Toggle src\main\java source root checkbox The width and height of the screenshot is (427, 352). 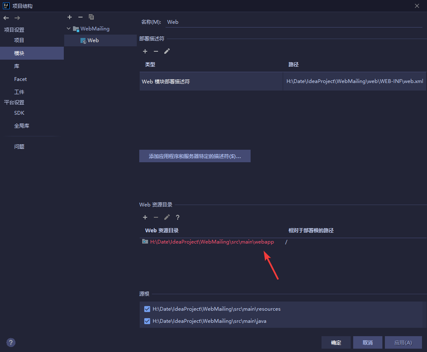click(147, 321)
